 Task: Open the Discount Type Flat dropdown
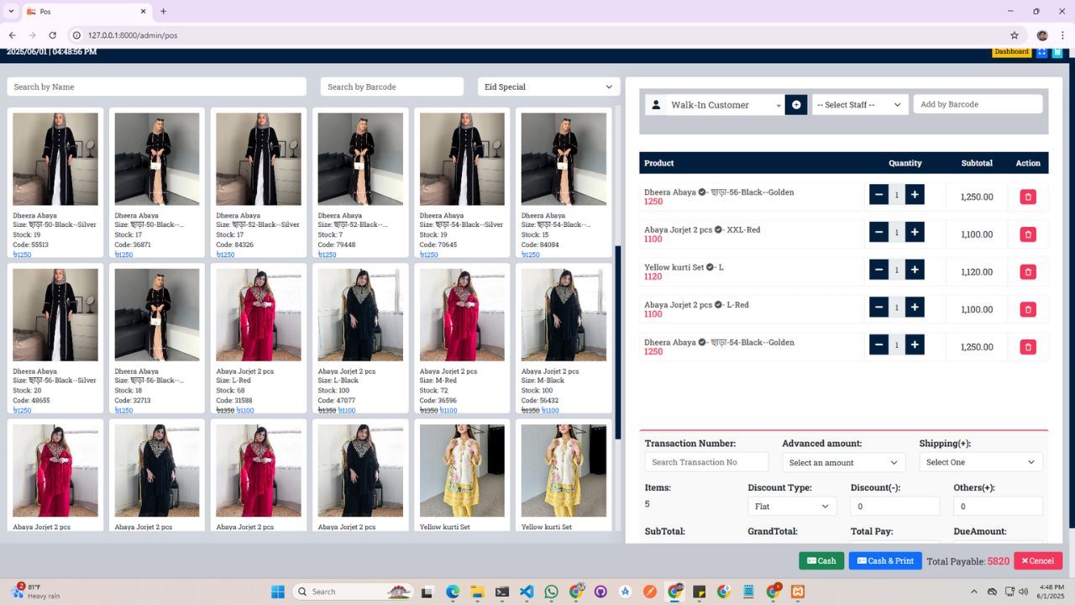791,507
